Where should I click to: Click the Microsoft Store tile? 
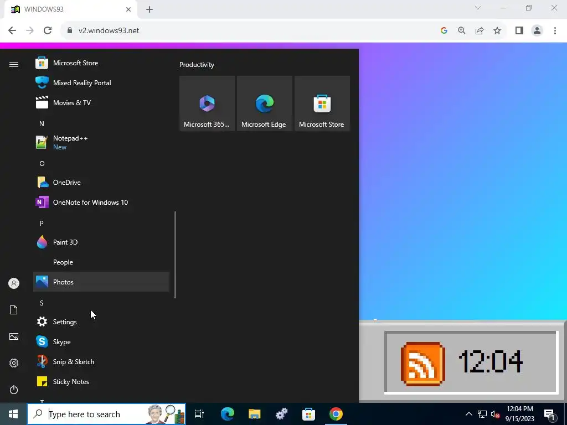coord(322,103)
